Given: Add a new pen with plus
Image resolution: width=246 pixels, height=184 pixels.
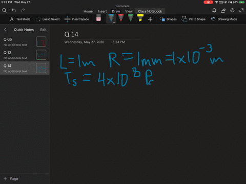Looking at the screenshot, I should click(150, 19).
